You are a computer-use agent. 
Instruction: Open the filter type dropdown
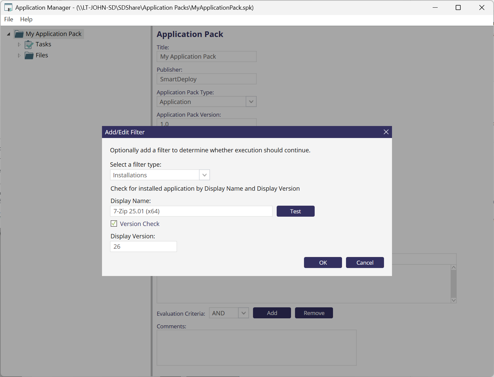204,175
